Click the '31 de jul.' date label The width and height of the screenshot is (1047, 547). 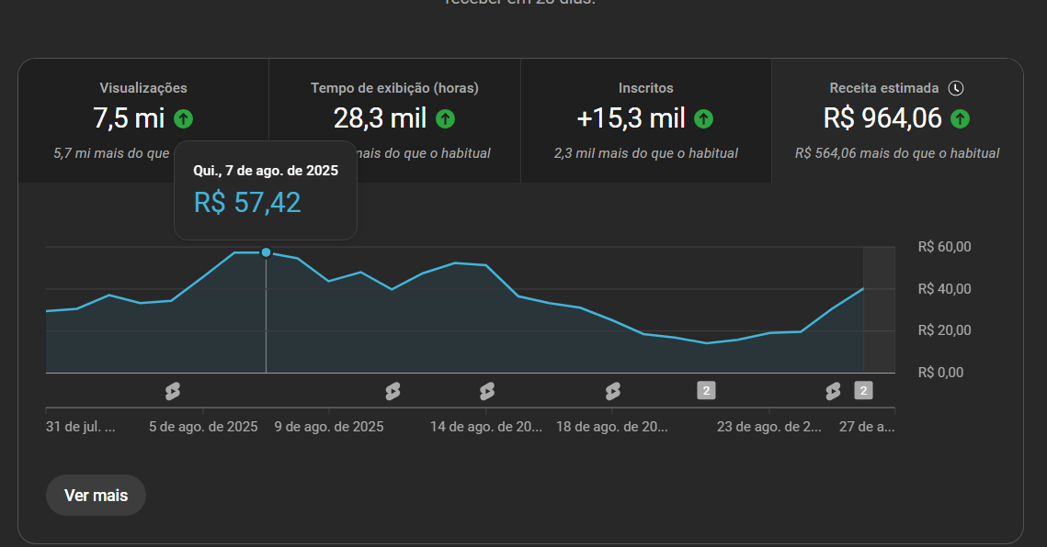pyautogui.click(x=81, y=427)
